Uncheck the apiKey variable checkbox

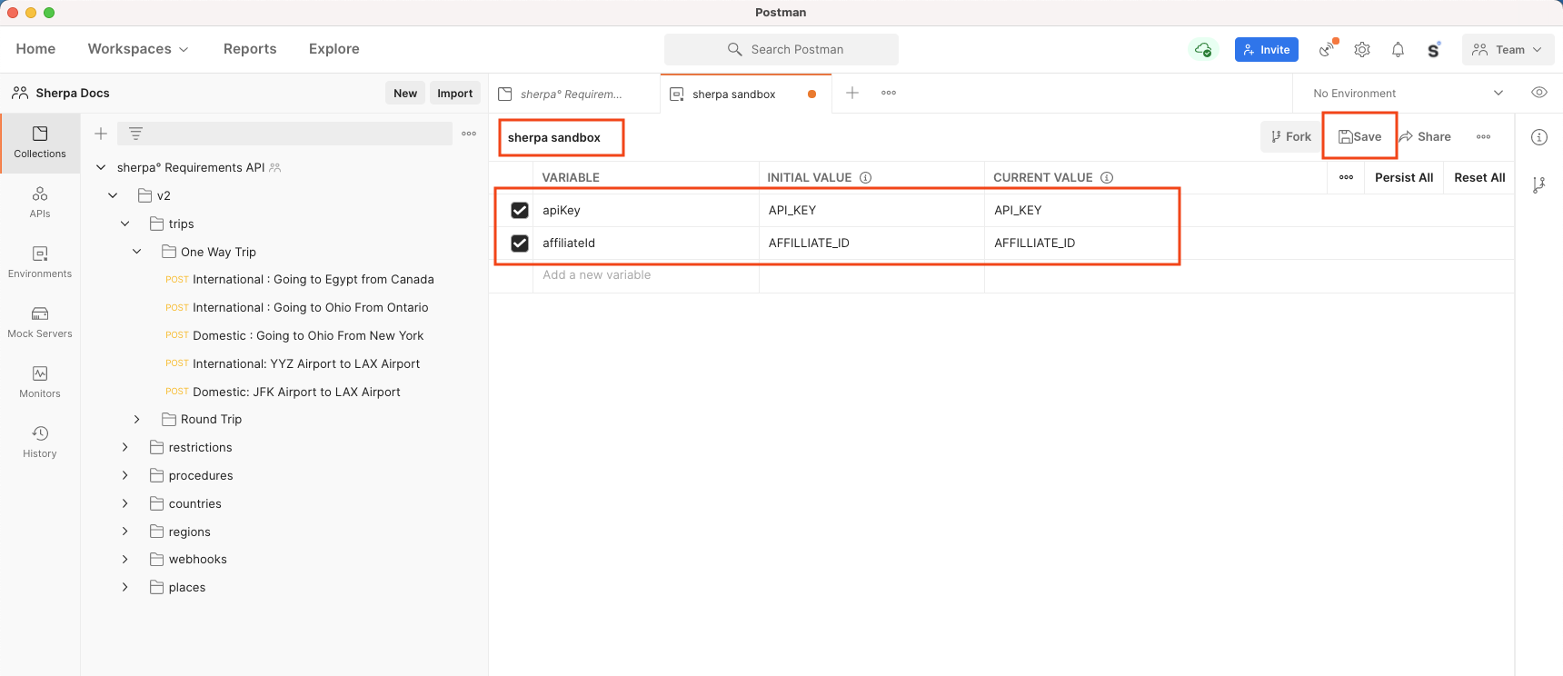pos(520,211)
